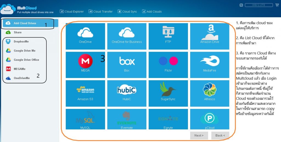Select the Amazon S3 tile
Image resolution: width=281 pixels, height=142 pixels.
[85, 93]
